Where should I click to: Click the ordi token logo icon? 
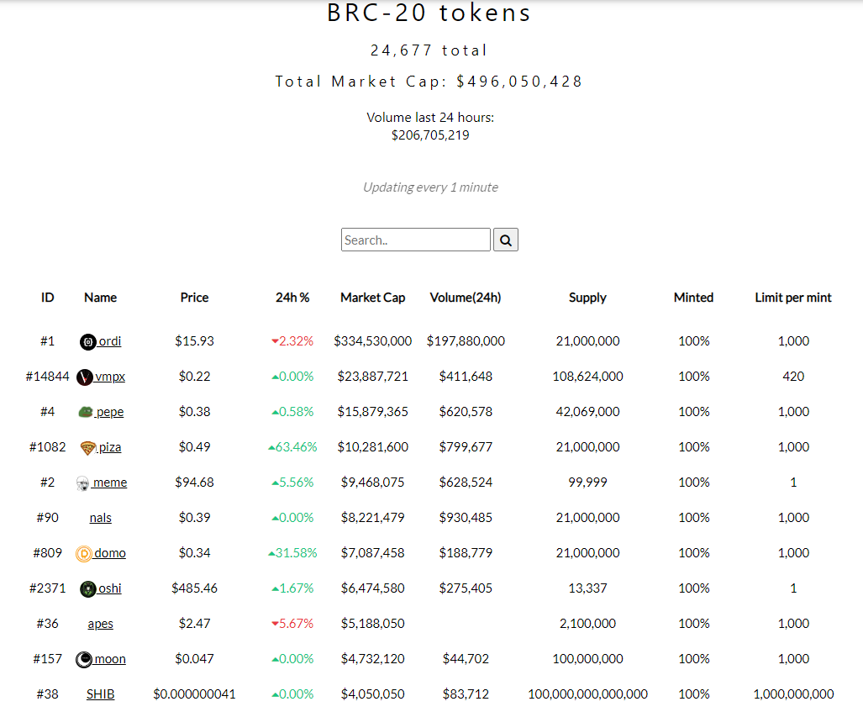tap(88, 342)
